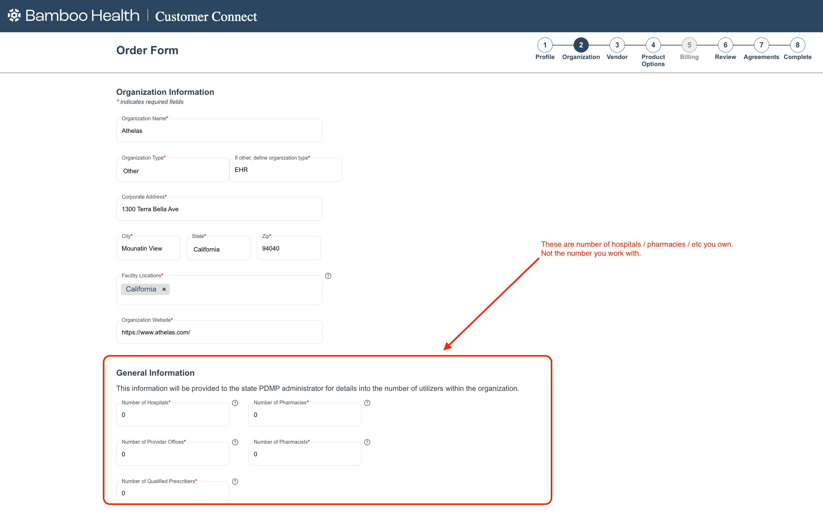Edit the Organization Website field
Viewport: 823px width, 514px height.
pos(219,332)
